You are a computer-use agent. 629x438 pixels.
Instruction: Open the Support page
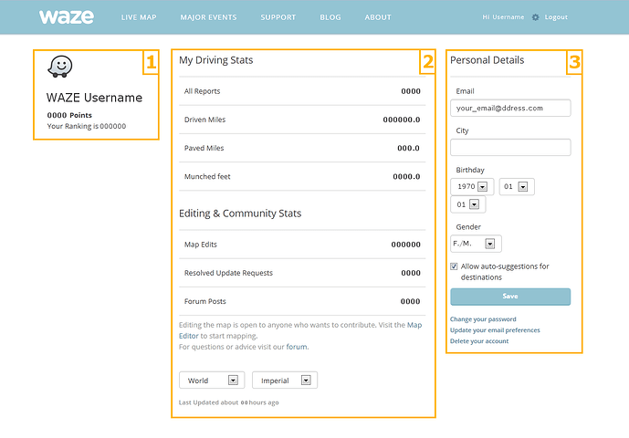pos(278,17)
